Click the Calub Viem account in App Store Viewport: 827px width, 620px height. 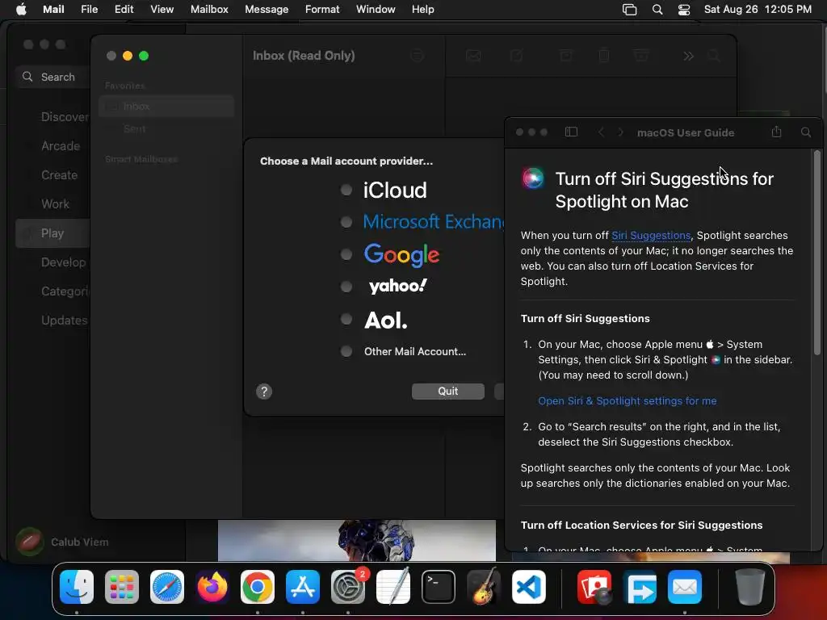[x=62, y=542]
